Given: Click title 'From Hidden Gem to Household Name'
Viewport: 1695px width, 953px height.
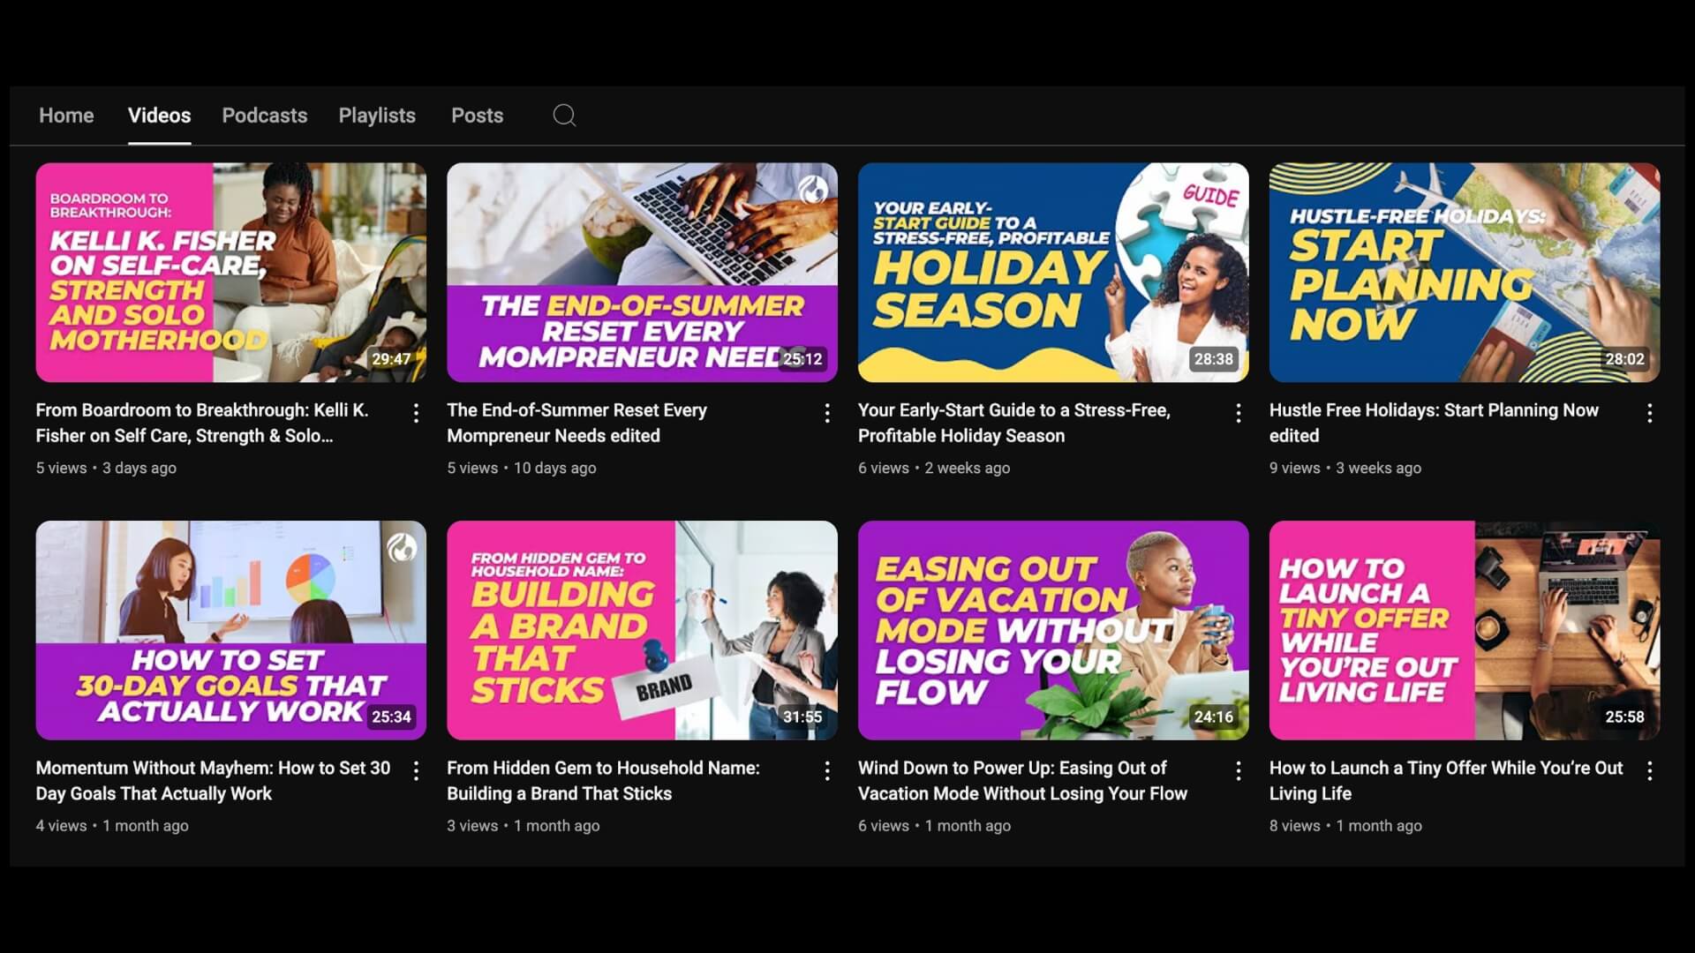Looking at the screenshot, I should click(x=603, y=781).
